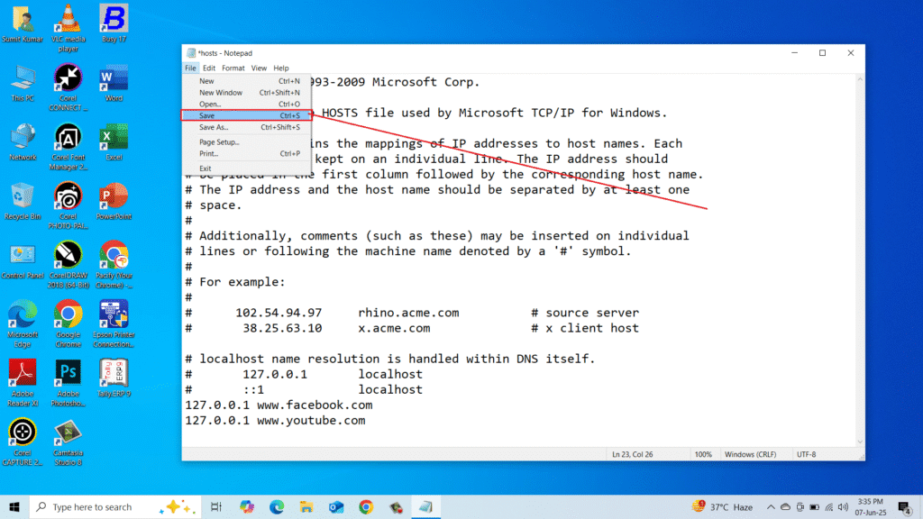The height and width of the screenshot is (519, 923).
Task: Open Notepad's Edit menu
Action: click(209, 68)
